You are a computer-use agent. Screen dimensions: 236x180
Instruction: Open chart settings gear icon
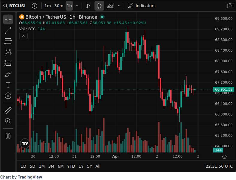click(x=224, y=157)
